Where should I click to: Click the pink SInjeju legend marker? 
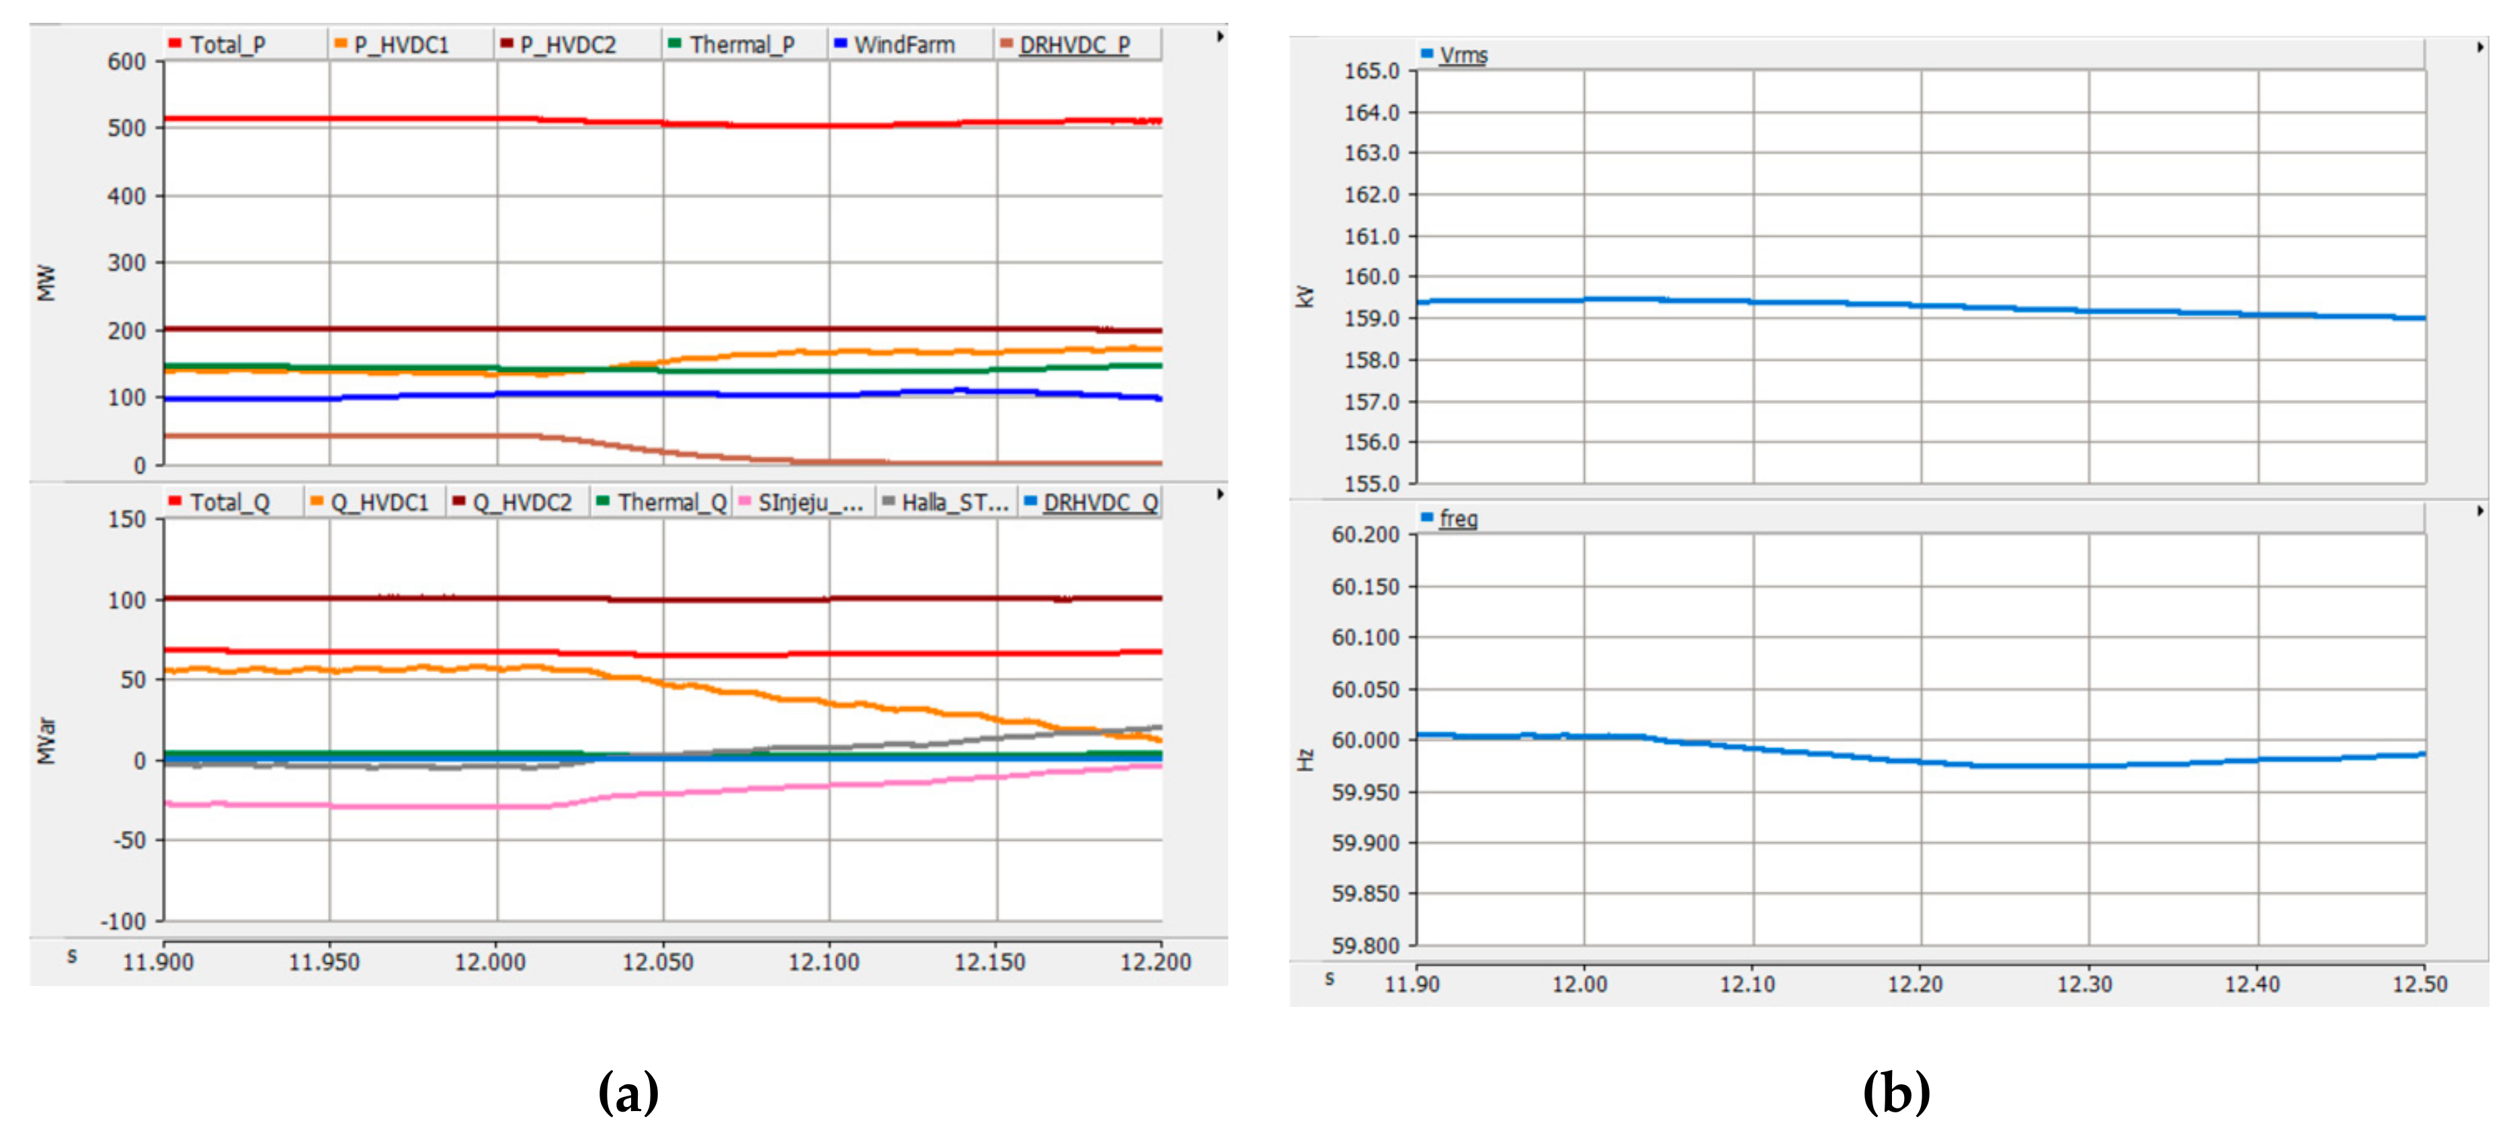745,501
